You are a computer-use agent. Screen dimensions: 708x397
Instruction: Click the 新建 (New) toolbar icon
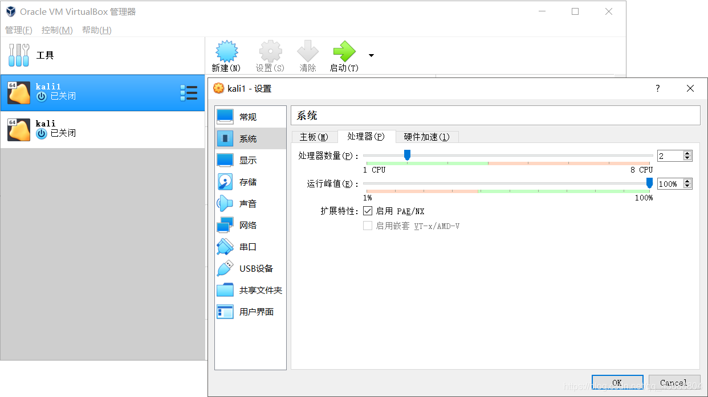tap(226, 52)
